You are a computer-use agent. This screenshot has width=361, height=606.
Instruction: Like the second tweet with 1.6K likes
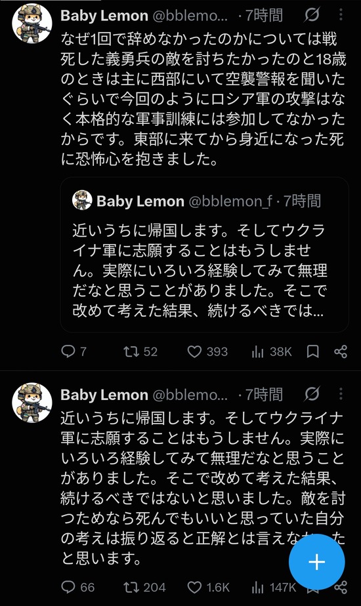click(208, 588)
